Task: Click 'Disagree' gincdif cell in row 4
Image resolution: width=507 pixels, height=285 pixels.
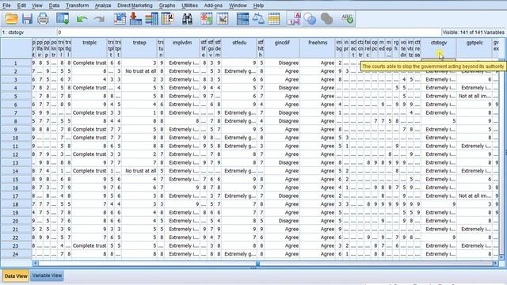Action: pyautogui.click(x=282, y=88)
